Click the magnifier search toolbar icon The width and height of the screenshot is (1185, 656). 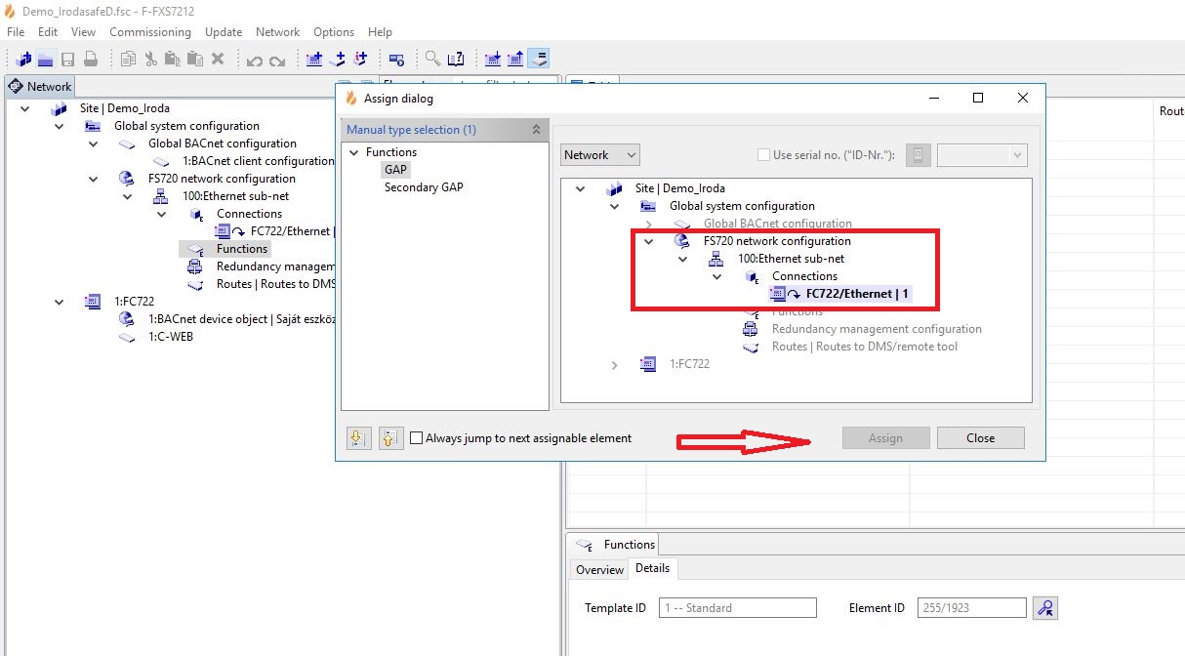click(431, 59)
